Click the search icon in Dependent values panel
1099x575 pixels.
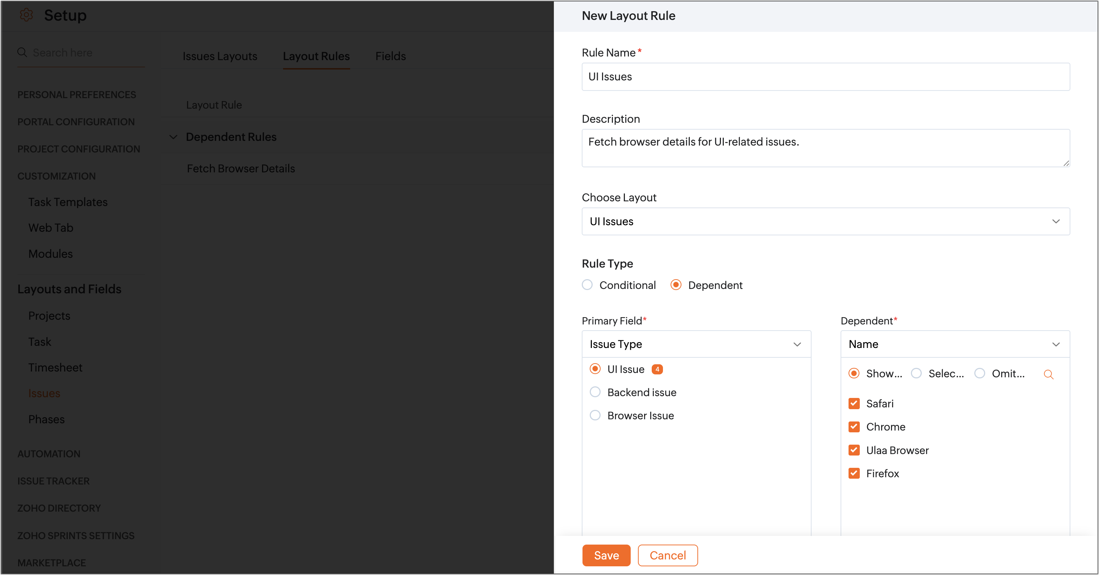1048,374
